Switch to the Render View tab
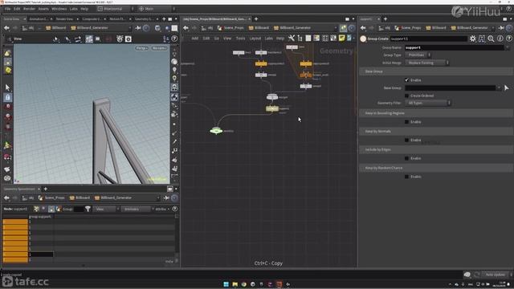 [64, 19]
